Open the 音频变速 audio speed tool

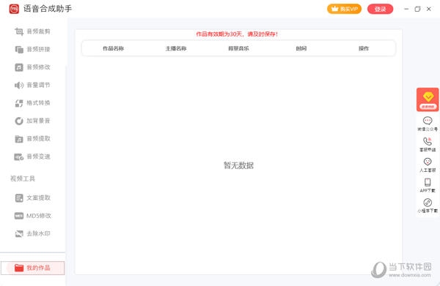point(32,157)
